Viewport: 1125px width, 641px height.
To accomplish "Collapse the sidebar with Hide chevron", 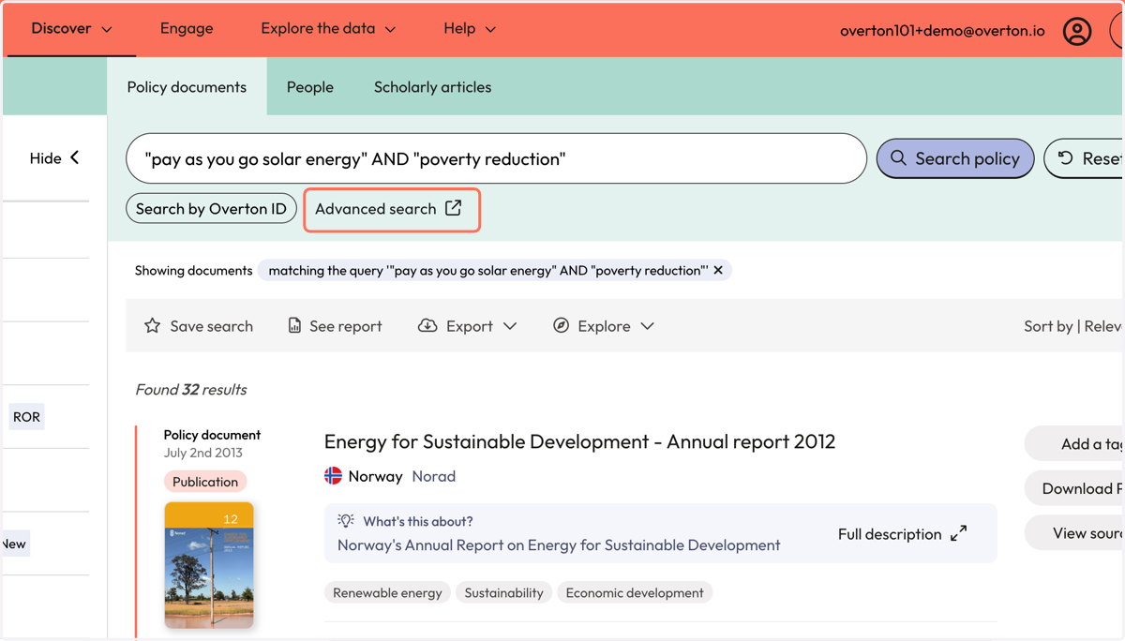I will (x=54, y=158).
